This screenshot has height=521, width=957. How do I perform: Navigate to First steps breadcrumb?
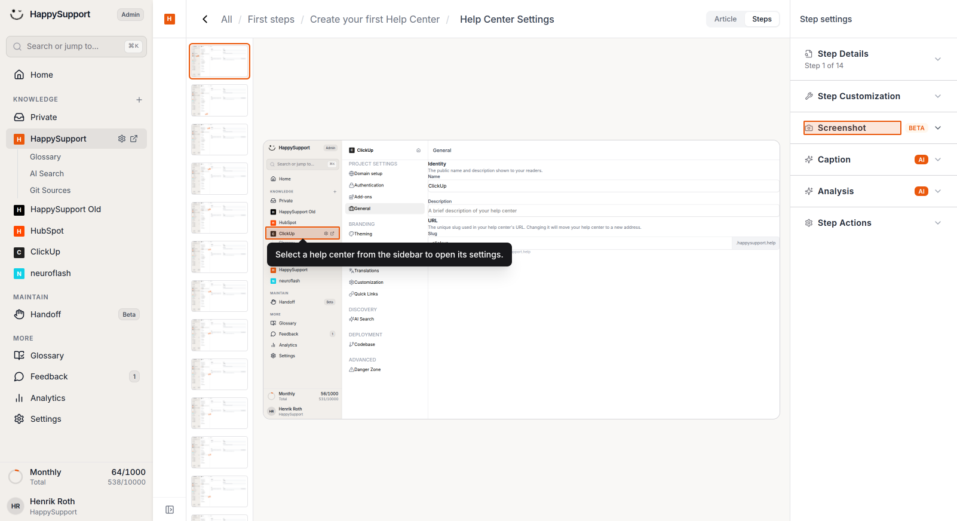pyautogui.click(x=271, y=19)
